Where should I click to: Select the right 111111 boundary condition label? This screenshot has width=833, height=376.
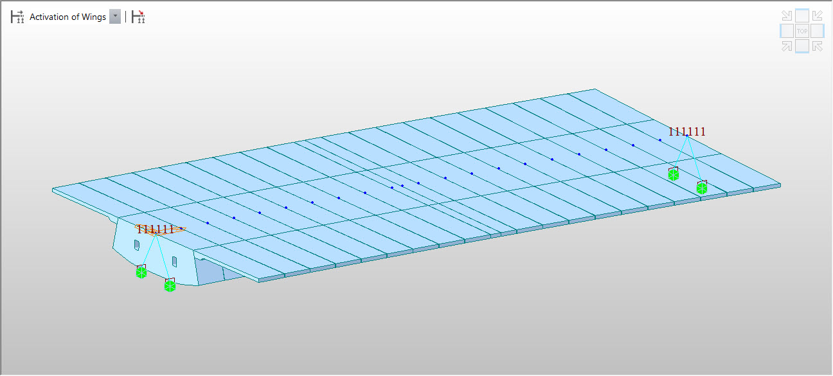tap(687, 132)
